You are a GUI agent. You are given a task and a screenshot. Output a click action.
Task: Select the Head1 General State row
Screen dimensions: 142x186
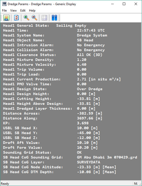45,25
